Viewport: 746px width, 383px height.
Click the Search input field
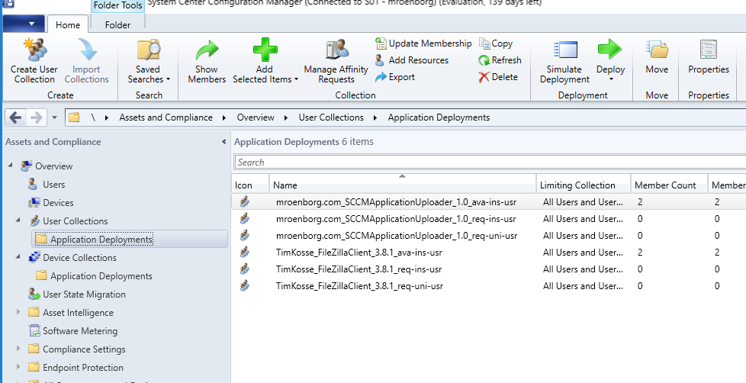[x=490, y=163]
